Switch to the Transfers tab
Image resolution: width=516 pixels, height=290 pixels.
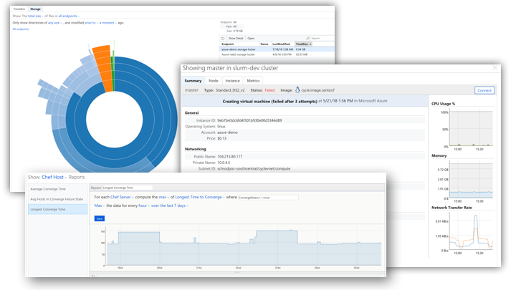(x=19, y=9)
